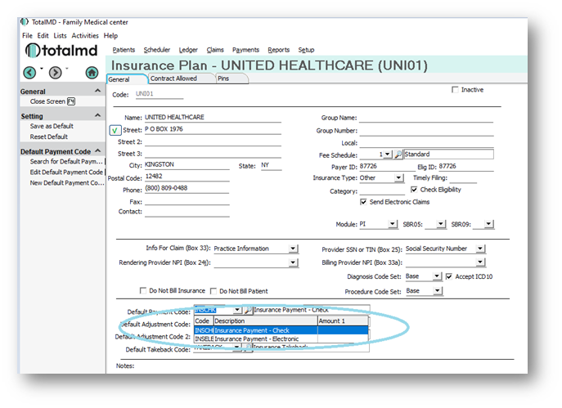Click the gray forward arrow navigation icon
Image resolution: width=562 pixels, height=408 pixels.
click(x=55, y=73)
